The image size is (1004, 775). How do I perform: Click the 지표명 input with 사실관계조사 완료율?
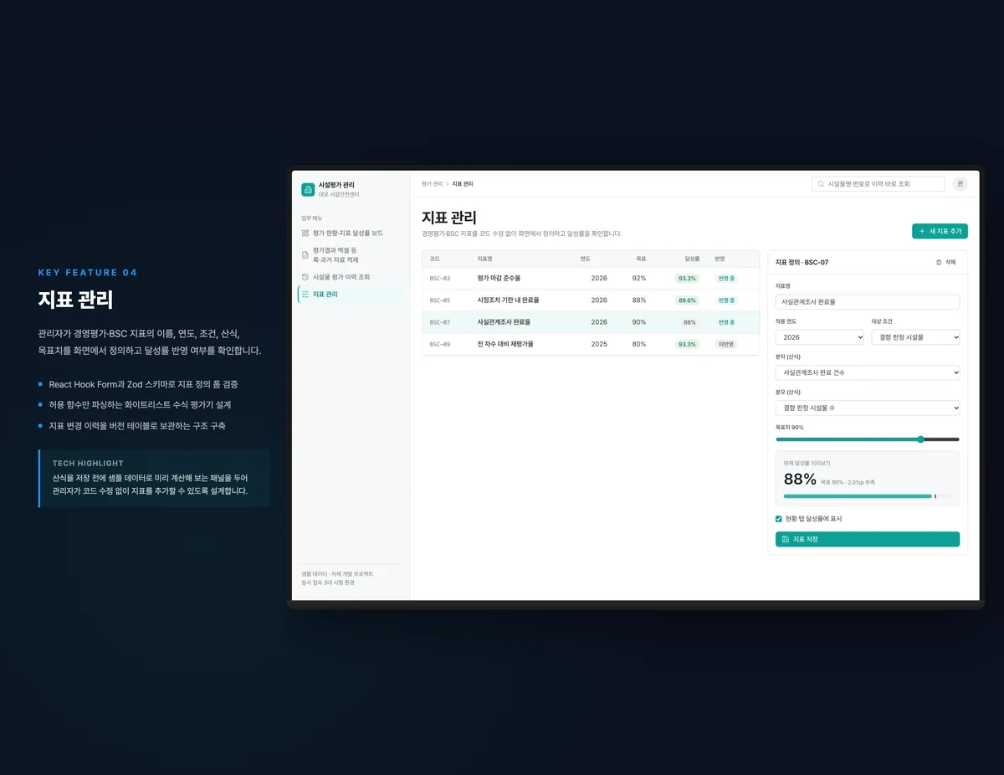pyautogui.click(x=868, y=301)
